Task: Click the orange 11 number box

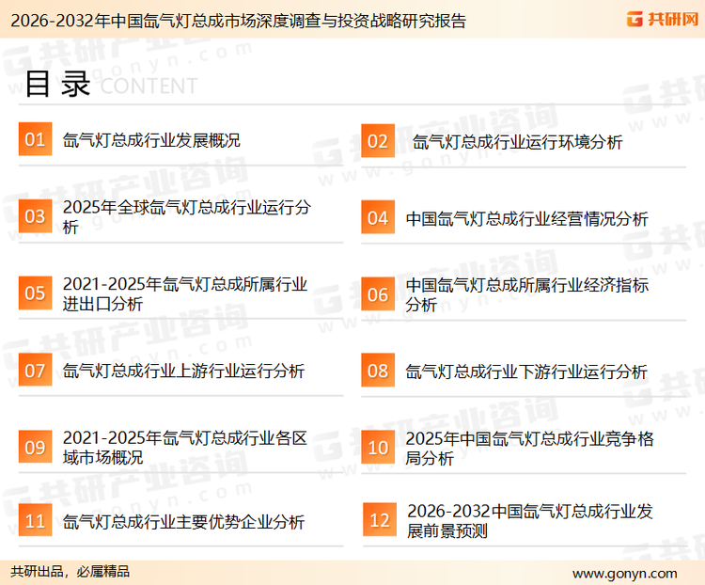Action: 35,520
